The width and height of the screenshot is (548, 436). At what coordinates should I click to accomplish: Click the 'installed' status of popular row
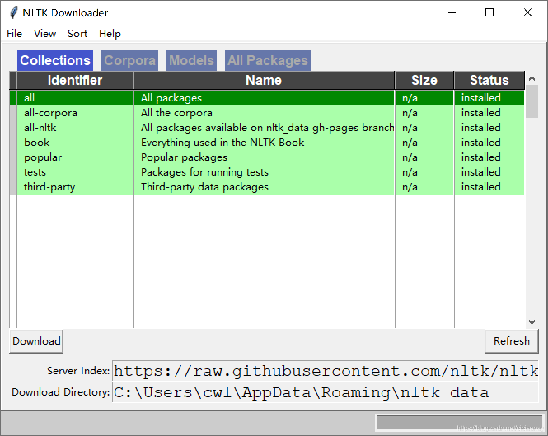[481, 157]
